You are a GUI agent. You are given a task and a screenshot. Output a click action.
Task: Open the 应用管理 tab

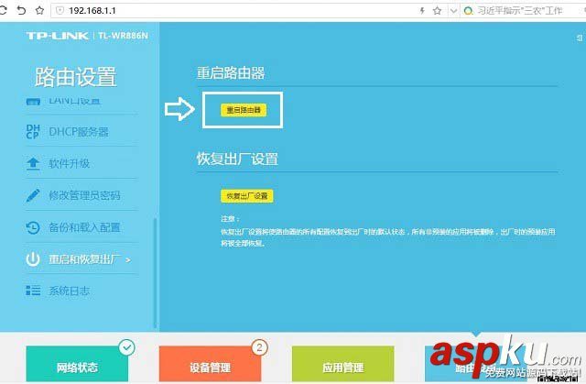343,365
